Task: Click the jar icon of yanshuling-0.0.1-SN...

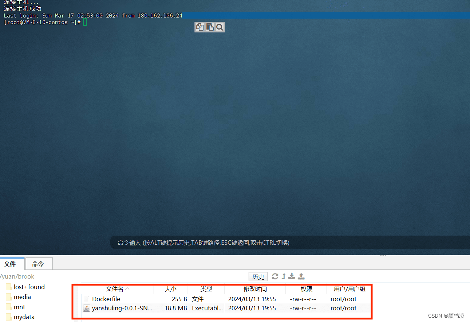Action: pyautogui.click(x=87, y=308)
